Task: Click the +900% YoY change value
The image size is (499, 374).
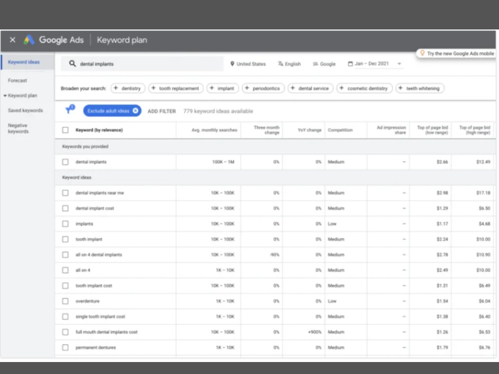Action: tap(315, 332)
